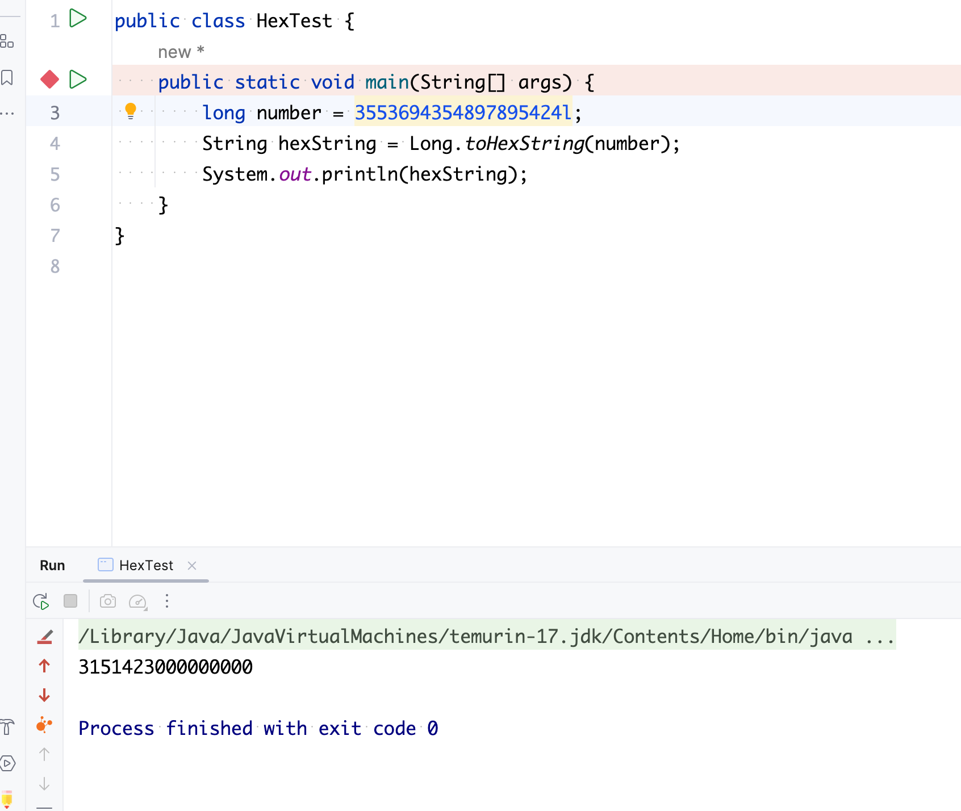
Task: Open the Run toolbar three-dot more menu
Action: tap(167, 601)
